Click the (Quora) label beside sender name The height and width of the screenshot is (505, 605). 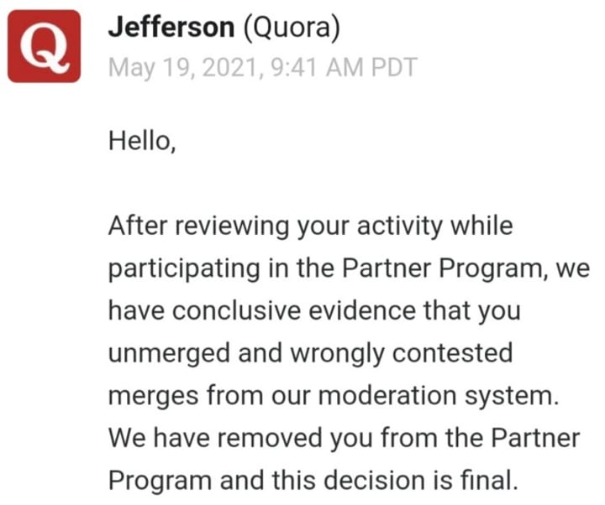click(x=291, y=29)
